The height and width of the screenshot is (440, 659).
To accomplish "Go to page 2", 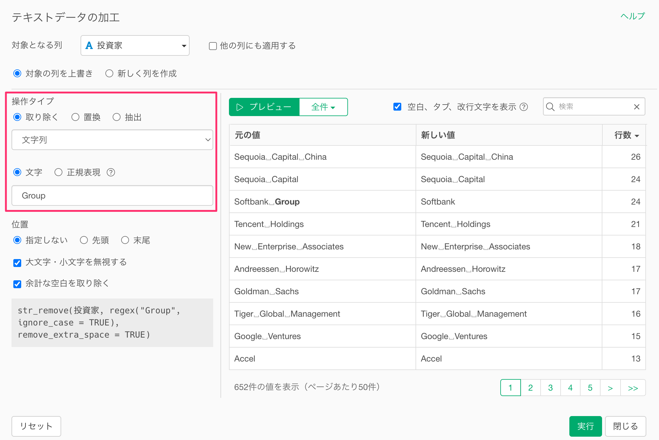I will point(531,388).
